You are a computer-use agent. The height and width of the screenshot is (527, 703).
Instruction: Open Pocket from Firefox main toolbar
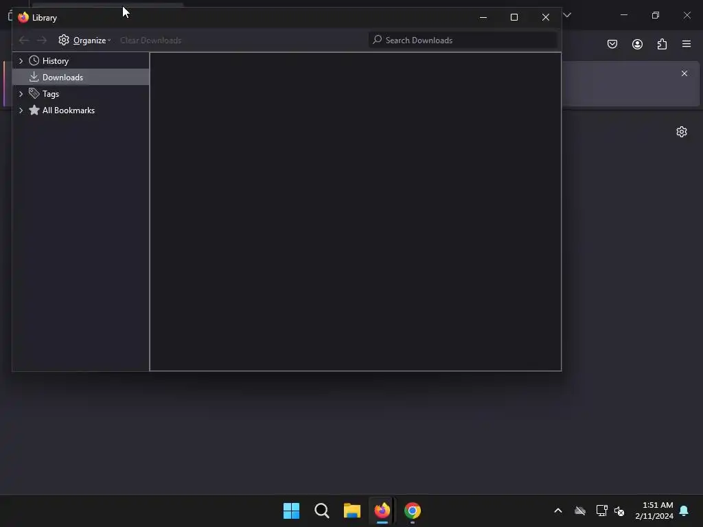tap(612, 44)
